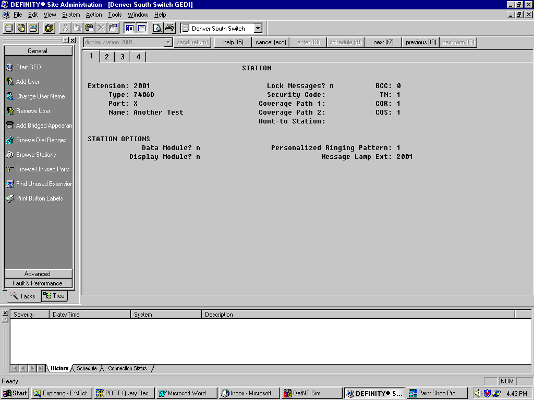Viewport: 534px width, 400px height.
Task: Click the Copy toolbar icon
Action: [77, 28]
